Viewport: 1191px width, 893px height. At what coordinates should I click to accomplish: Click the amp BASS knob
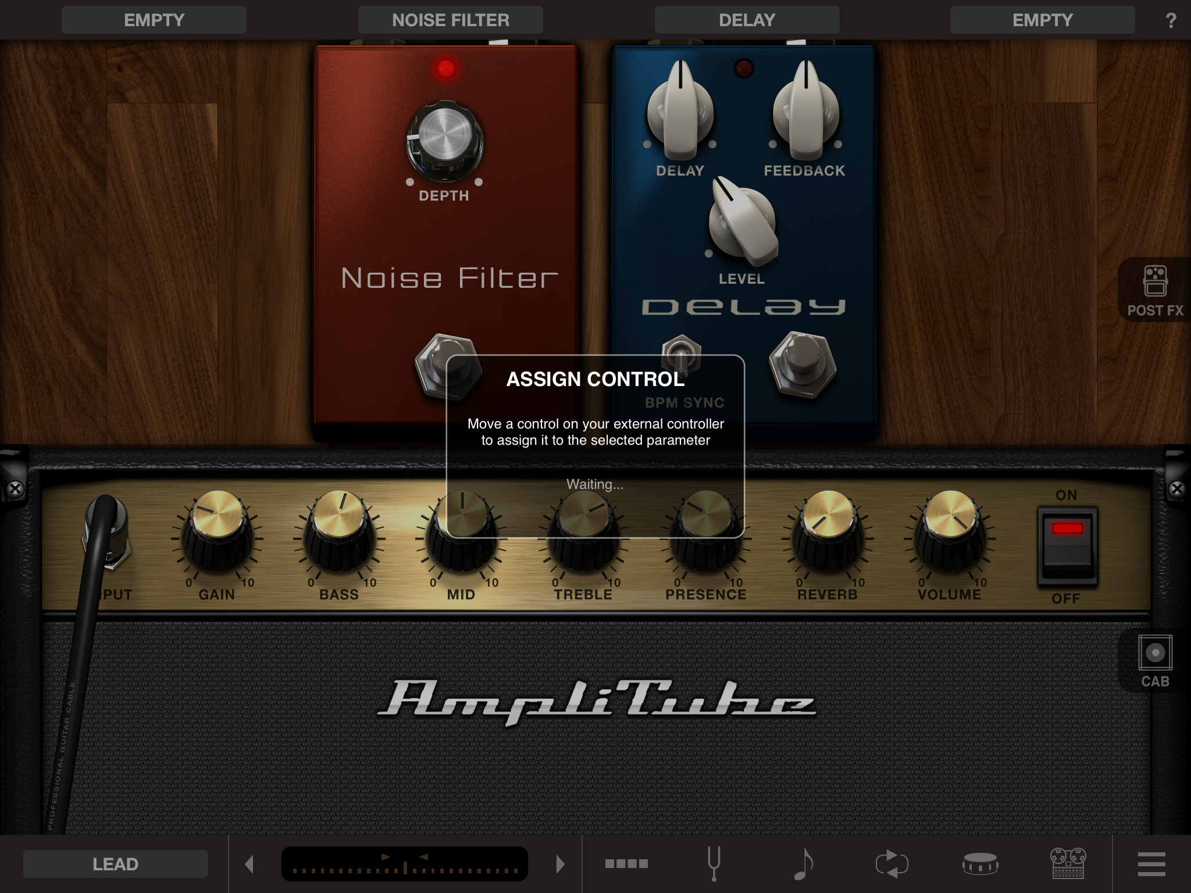point(340,530)
